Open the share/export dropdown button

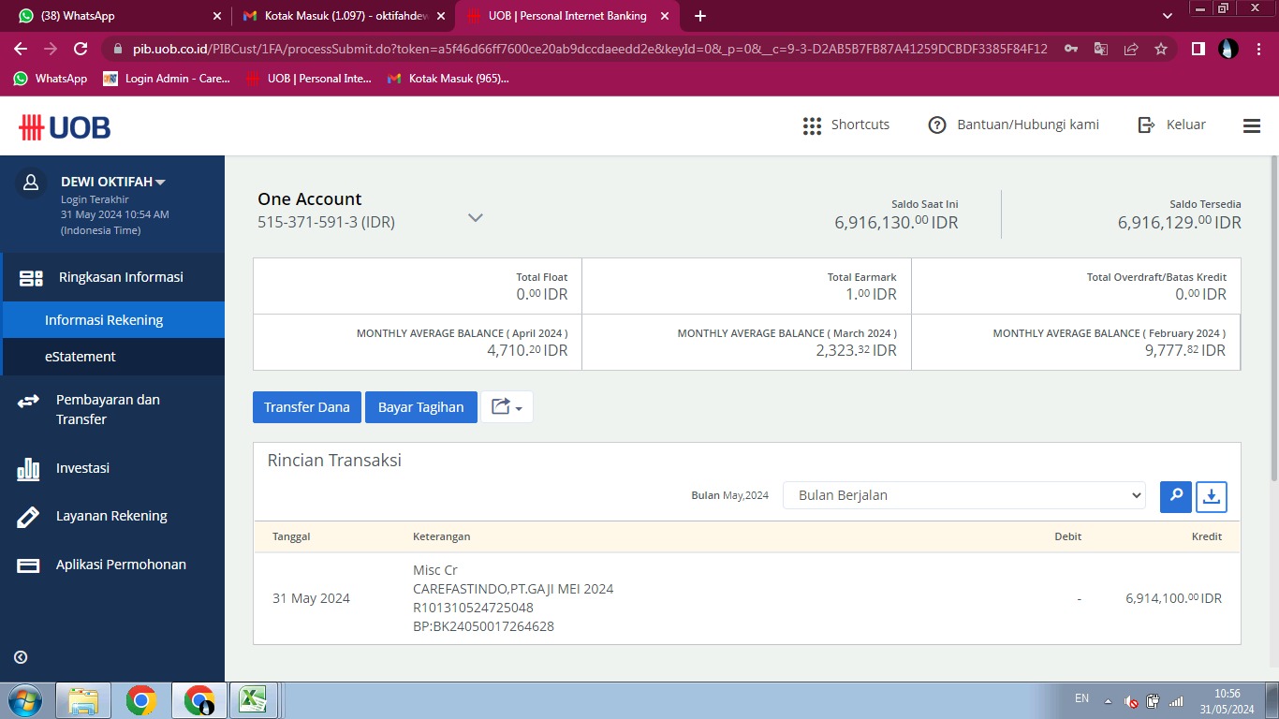pos(507,407)
